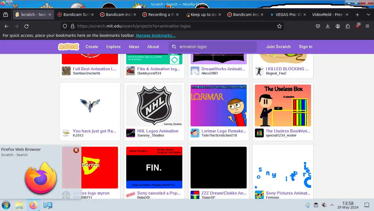Open the About page on Scratch
The width and height of the screenshot is (374, 211).
[x=153, y=47]
